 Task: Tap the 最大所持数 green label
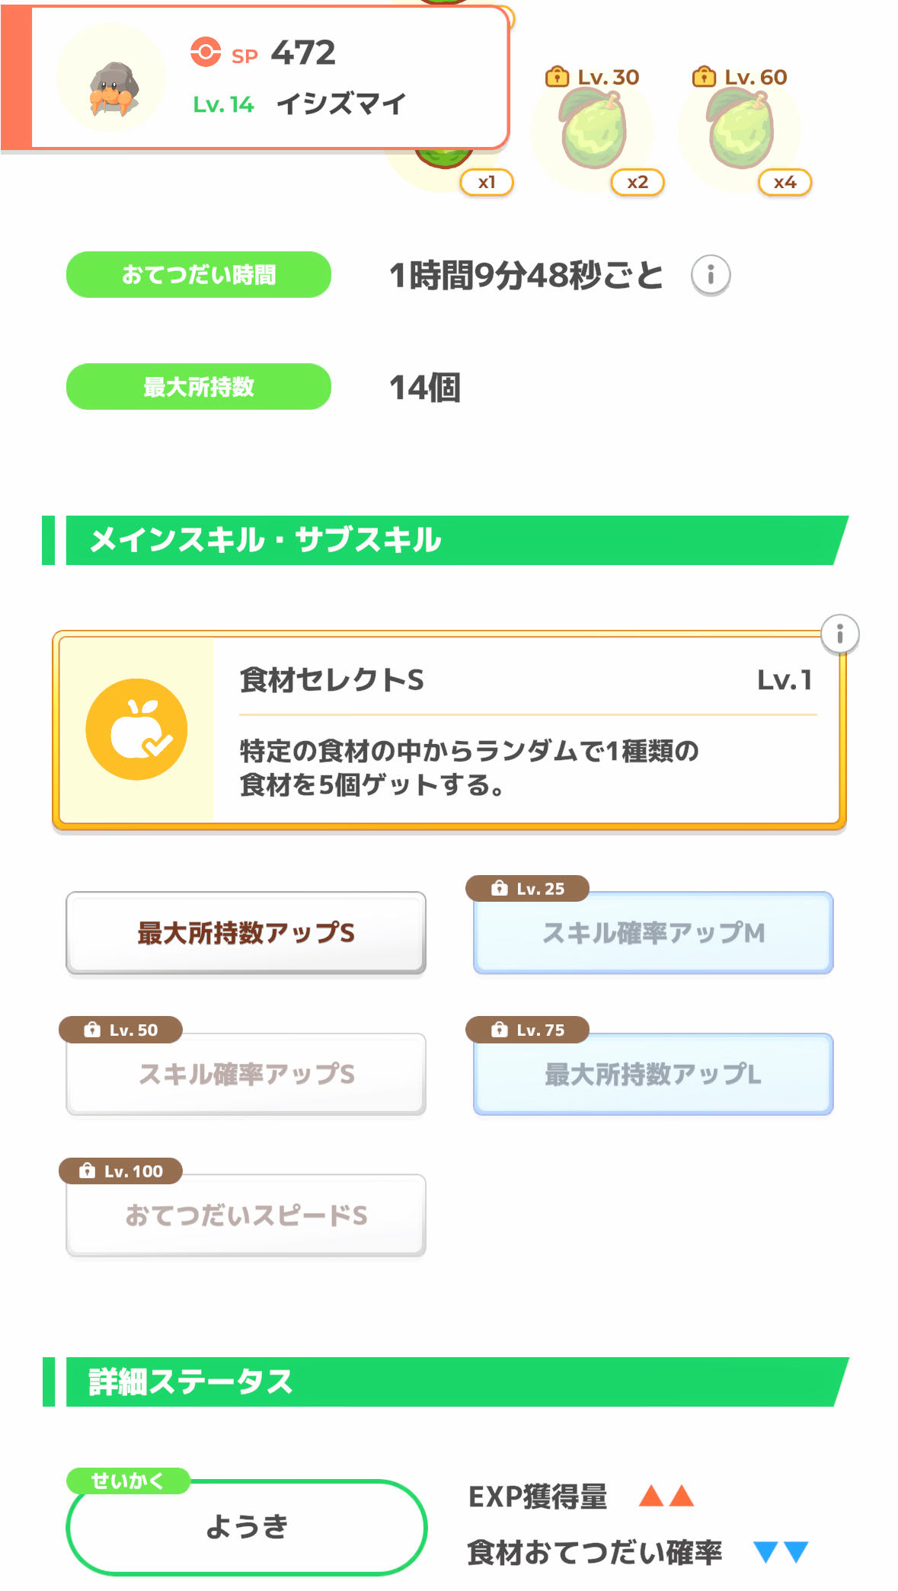199,387
